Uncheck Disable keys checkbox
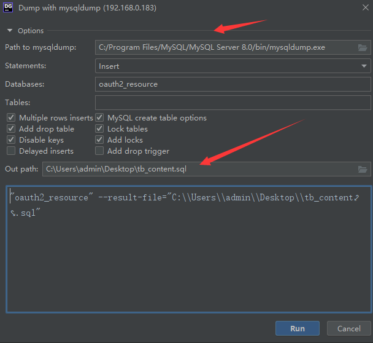The width and height of the screenshot is (373, 343). coord(11,140)
